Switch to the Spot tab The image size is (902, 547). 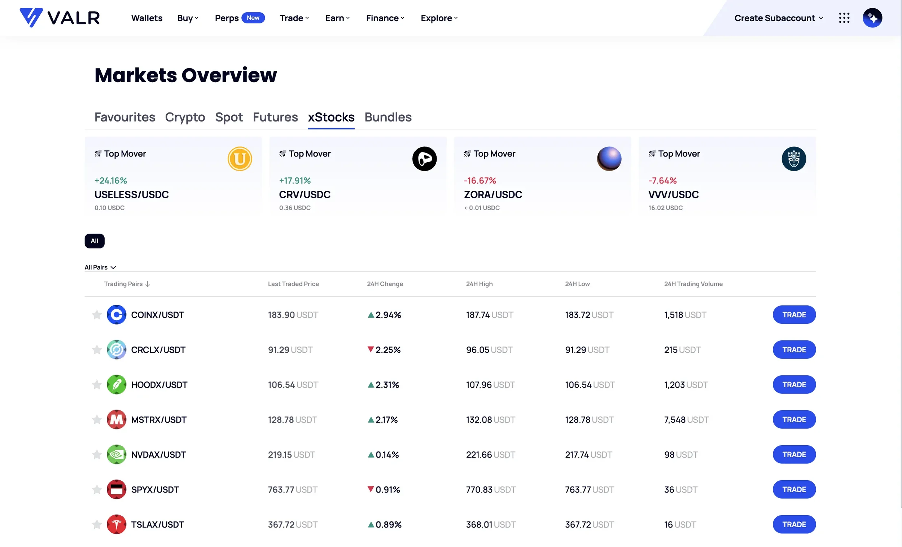point(229,117)
